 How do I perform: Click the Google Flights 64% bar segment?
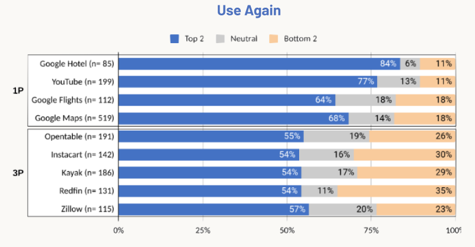point(227,100)
